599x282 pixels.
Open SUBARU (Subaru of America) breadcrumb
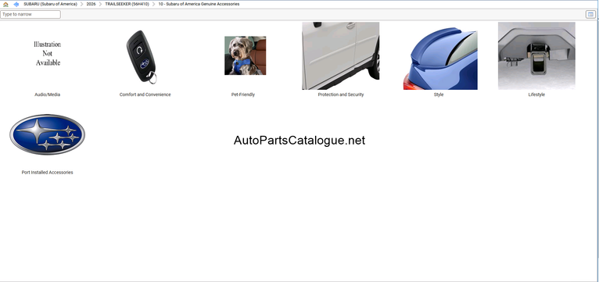[x=50, y=4]
